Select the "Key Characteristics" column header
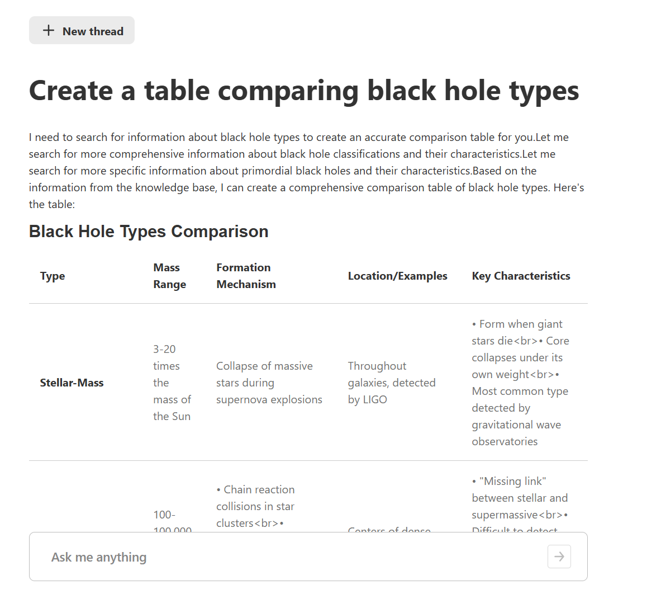Screen dimensions: 661x594 [x=521, y=276]
